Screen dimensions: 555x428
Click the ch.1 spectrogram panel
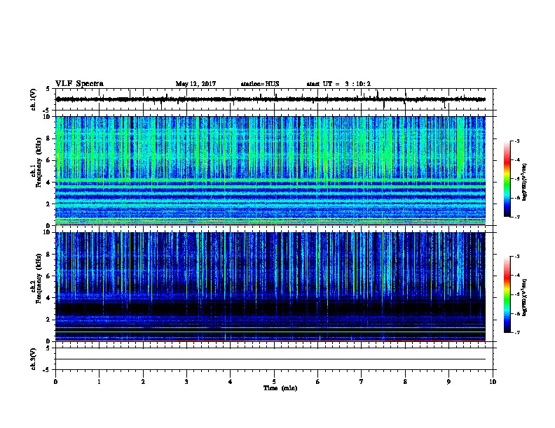pos(270,171)
